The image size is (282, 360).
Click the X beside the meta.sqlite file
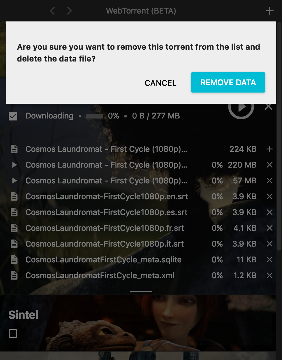[269, 260]
